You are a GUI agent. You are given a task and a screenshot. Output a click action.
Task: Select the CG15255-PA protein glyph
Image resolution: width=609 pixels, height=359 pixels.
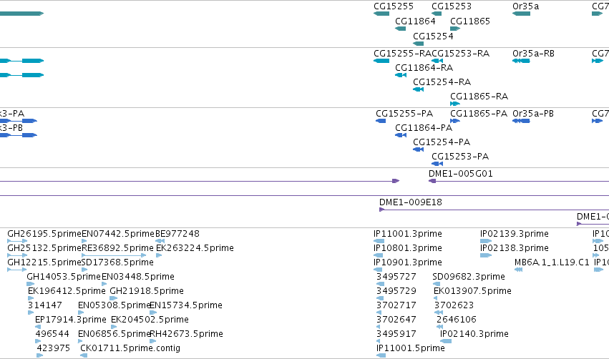[x=381, y=121]
